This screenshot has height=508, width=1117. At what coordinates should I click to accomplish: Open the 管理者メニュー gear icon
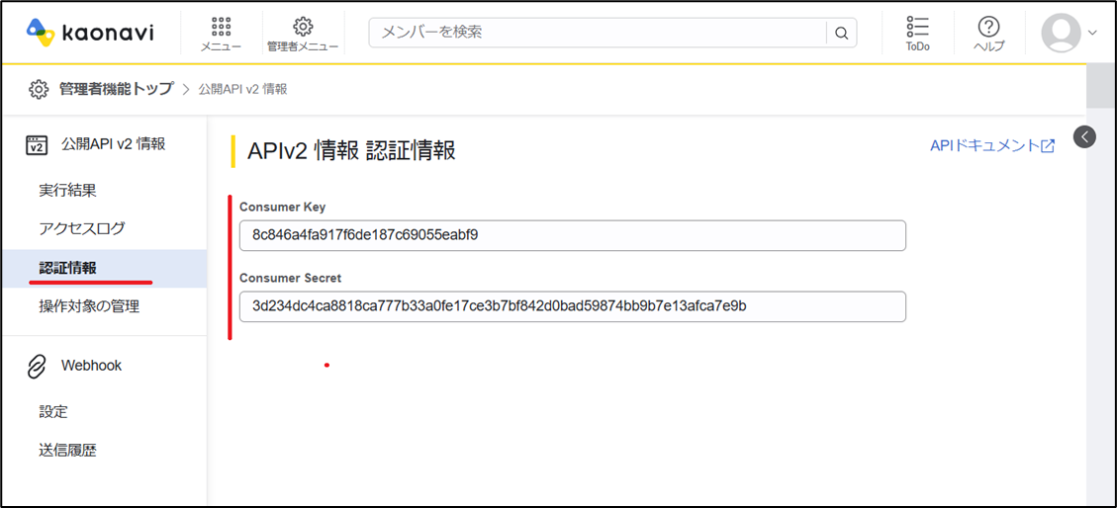coord(303,28)
